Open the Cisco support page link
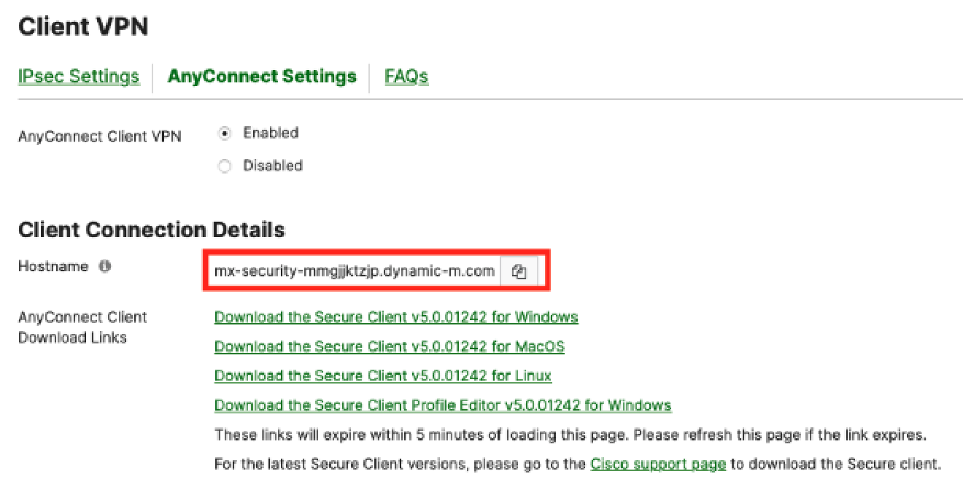The image size is (963, 490). coord(658,464)
